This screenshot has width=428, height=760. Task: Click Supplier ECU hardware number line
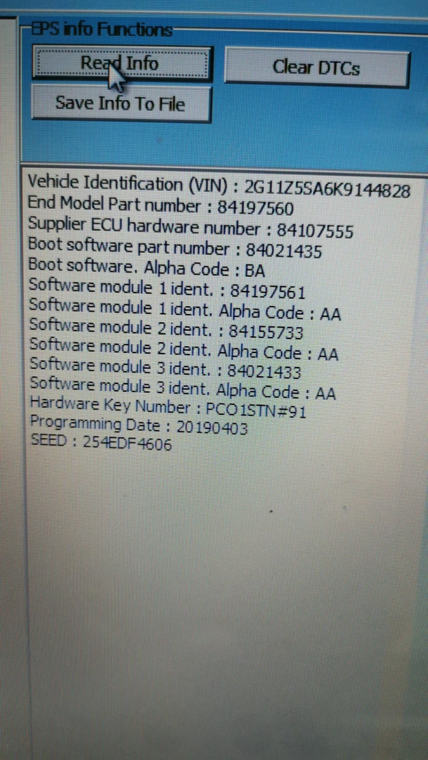(190, 227)
